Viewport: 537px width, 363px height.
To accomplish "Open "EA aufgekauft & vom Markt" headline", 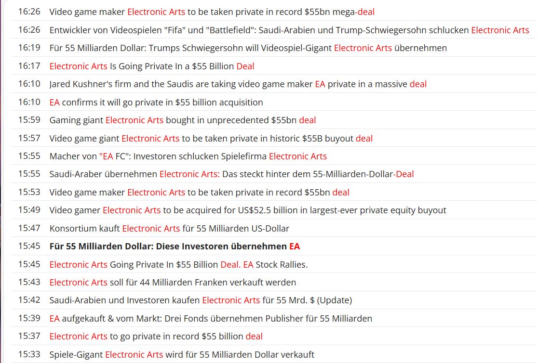I will [x=211, y=319].
